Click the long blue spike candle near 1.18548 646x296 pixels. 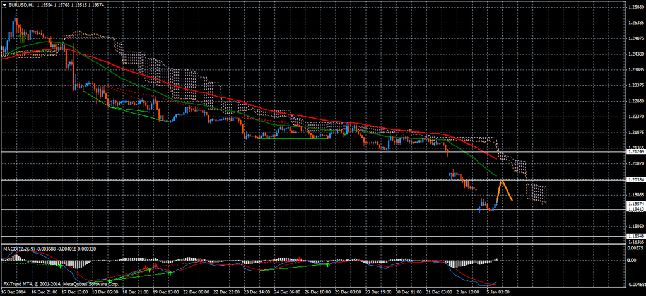pos(478,222)
